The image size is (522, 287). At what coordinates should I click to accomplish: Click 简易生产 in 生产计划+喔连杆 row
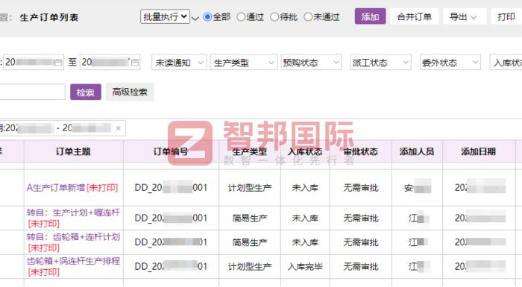(250, 218)
